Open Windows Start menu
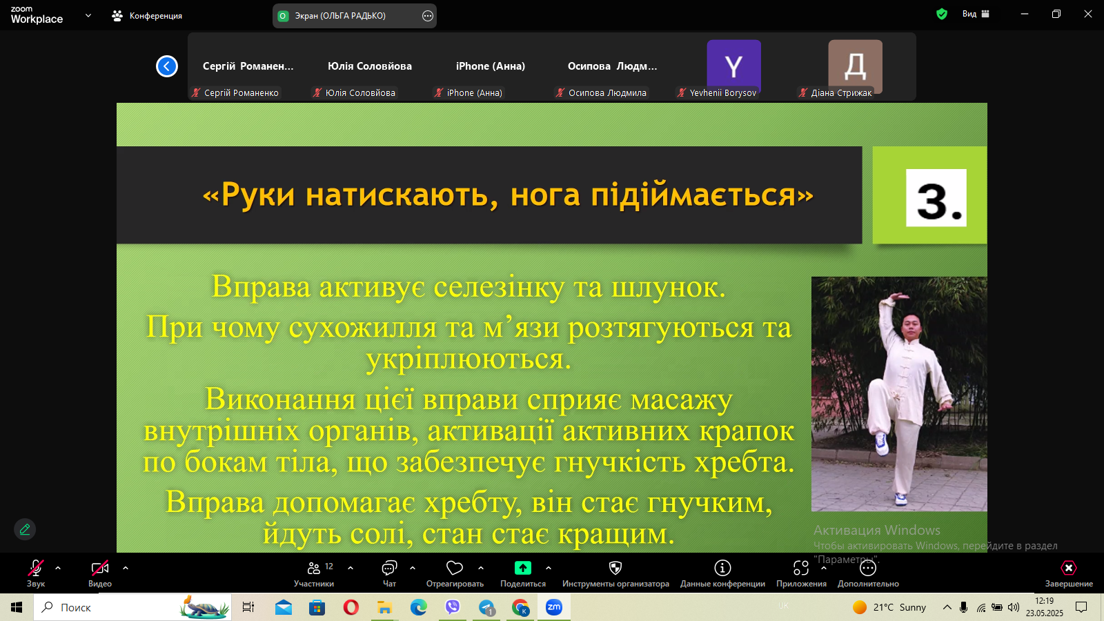 click(17, 607)
